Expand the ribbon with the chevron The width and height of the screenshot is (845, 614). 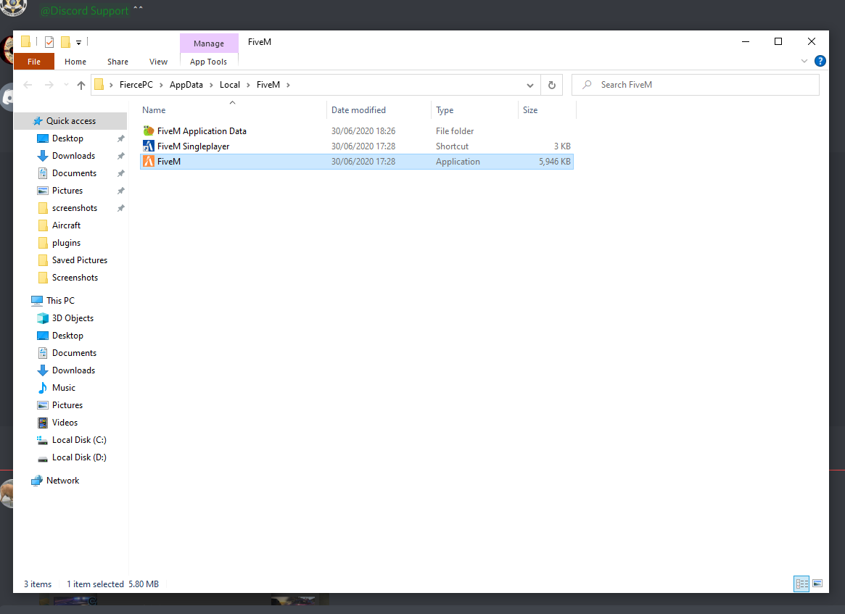tap(804, 61)
